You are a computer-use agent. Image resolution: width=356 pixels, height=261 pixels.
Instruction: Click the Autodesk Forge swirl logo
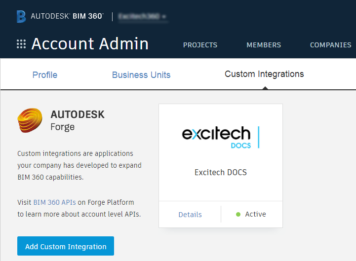click(x=30, y=121)
